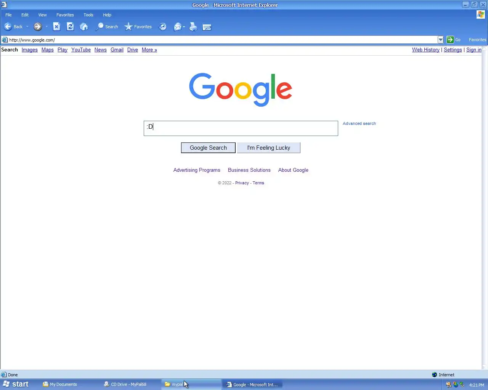
Task: Click the Sign in link
Action: pyautogui.click(x=474, y=50)
